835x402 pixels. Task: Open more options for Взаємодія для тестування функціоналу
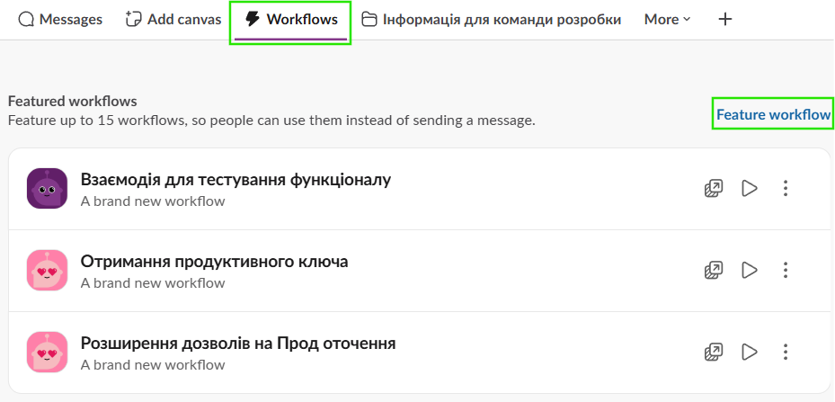pyautogui.click(x=786, y=188)
